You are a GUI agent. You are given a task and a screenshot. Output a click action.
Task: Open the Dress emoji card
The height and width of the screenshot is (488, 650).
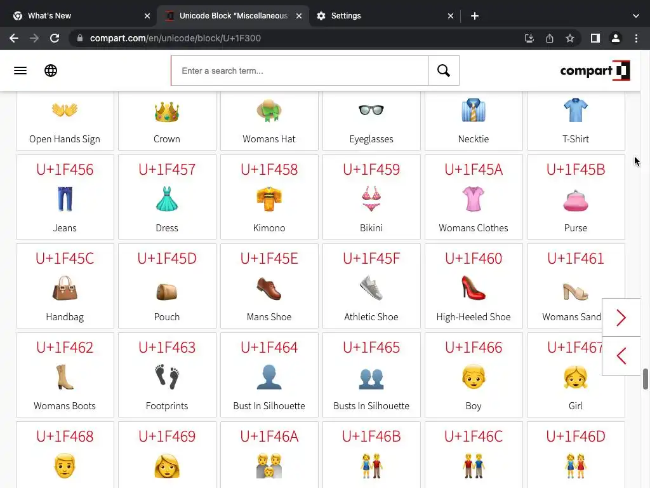pyautogui.click(x=167, y=197)
